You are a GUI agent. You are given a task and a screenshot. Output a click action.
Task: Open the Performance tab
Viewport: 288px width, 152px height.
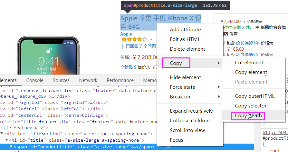120,80
